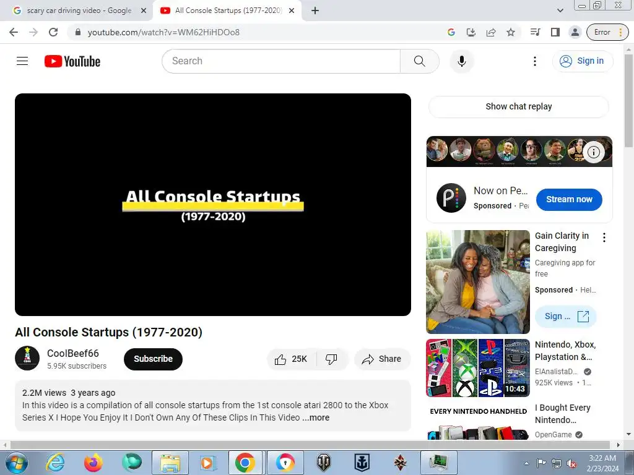The height and width of the screenshot is (475, 634).
Task: Go back with the browser back arrow
Action: pyautogui.click(x=14, y=32)
